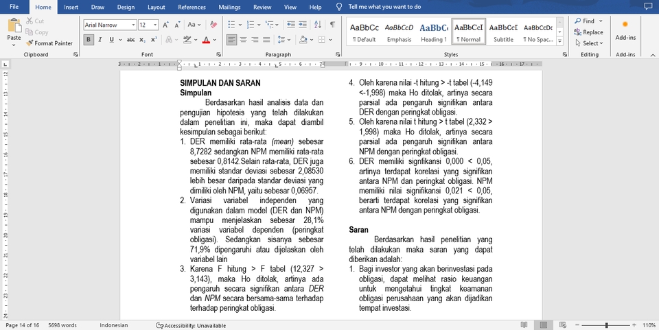Click the 5698 words count
The image size is (659, 330).
pyautogui.click(x=62, y=325)
